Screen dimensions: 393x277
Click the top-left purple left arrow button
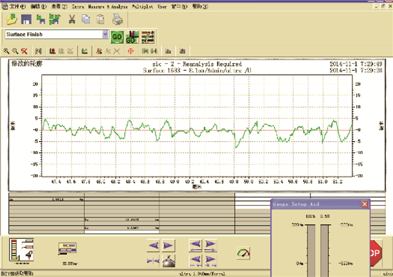click(153, 246)
